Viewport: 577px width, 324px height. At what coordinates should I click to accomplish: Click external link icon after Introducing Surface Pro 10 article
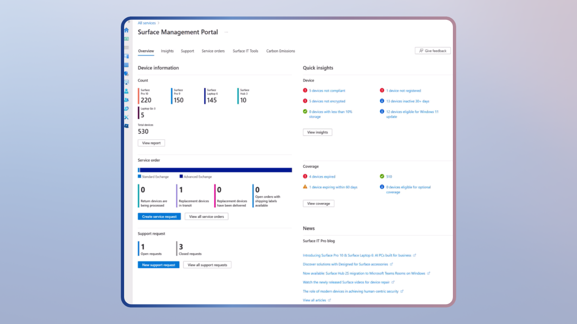pyautogui.click(x=415, y=255)
